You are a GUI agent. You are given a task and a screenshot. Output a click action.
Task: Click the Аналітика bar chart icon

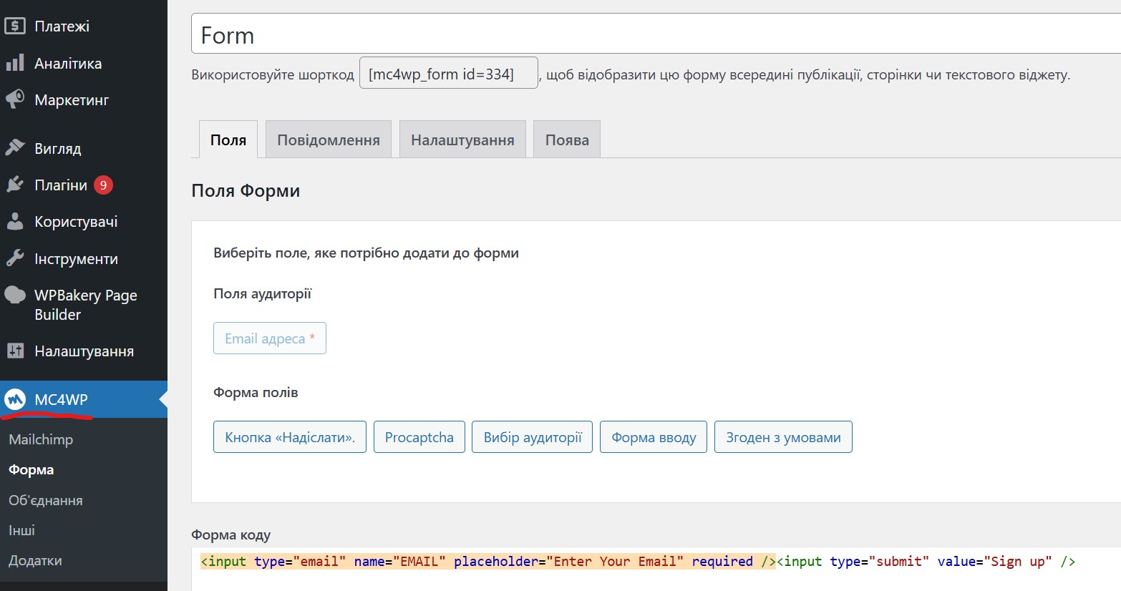[x=15, y=63]
